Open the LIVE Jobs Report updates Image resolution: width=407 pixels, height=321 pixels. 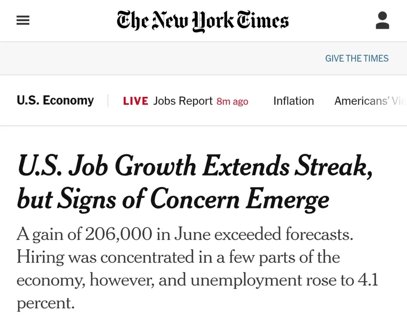point(186,101)
